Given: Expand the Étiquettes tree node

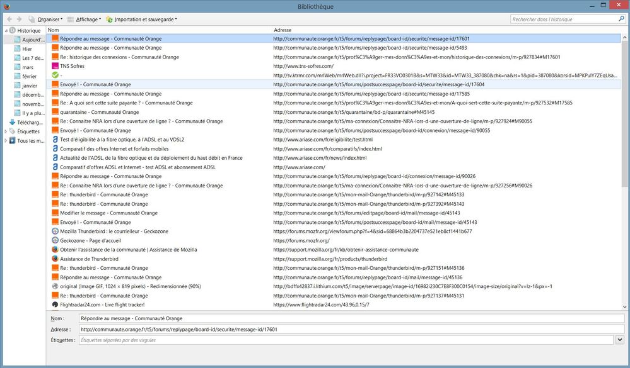Looking at the screenshot, I should [6, 131].
